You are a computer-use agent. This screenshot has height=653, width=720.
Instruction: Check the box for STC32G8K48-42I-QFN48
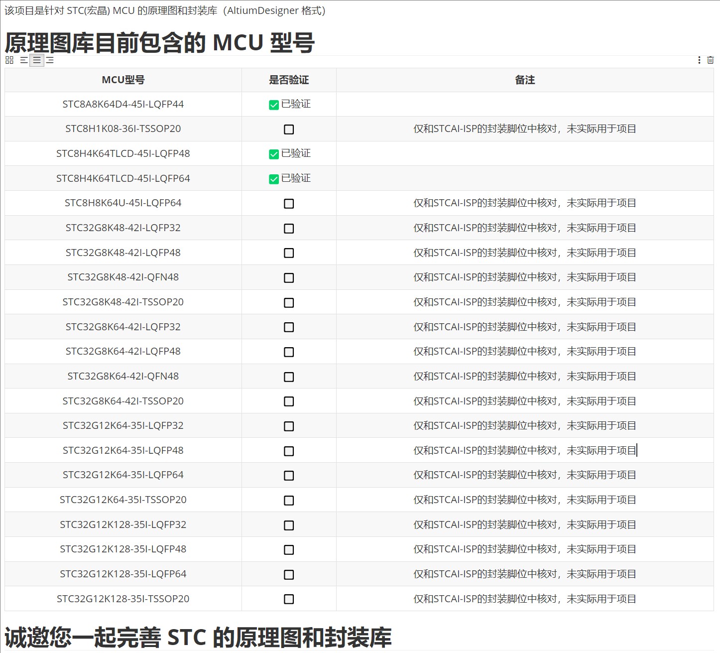[x=289, y=278]
